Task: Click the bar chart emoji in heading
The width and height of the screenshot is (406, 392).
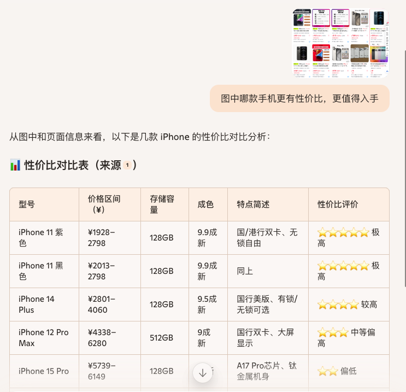Action: tap(15, 165)
